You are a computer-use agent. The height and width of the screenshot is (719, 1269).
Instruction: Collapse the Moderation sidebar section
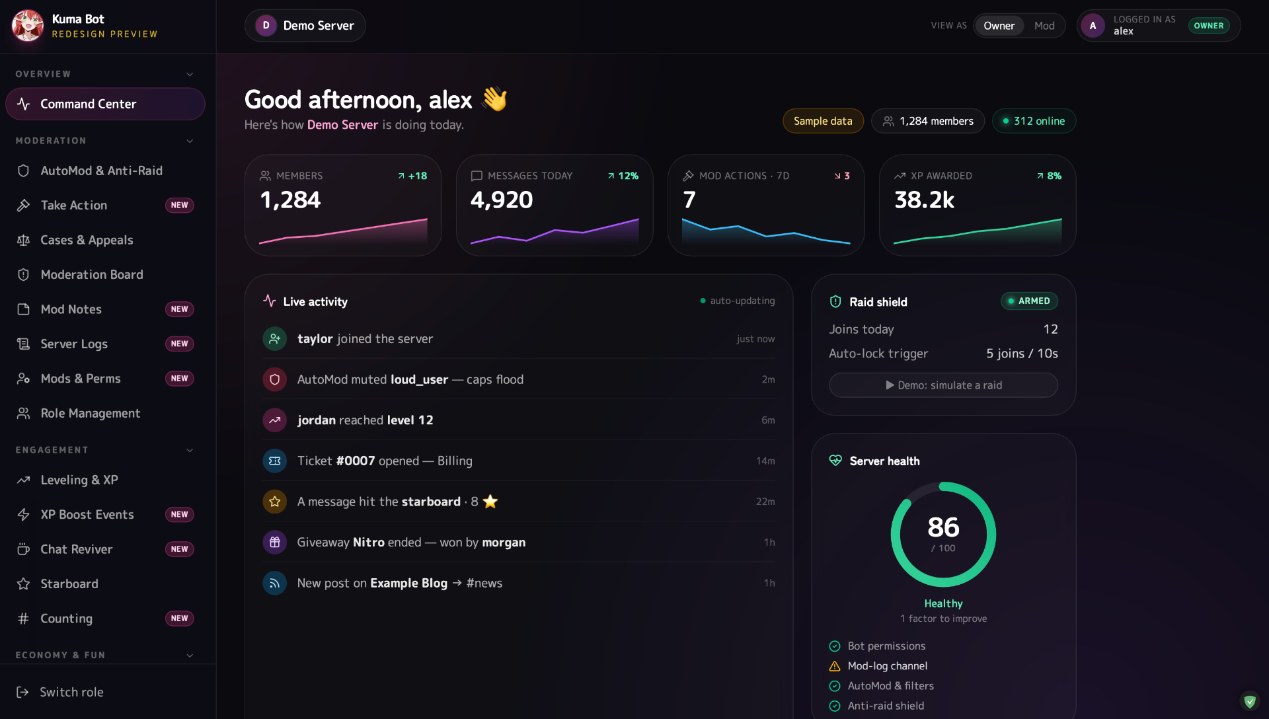[105, 141]
